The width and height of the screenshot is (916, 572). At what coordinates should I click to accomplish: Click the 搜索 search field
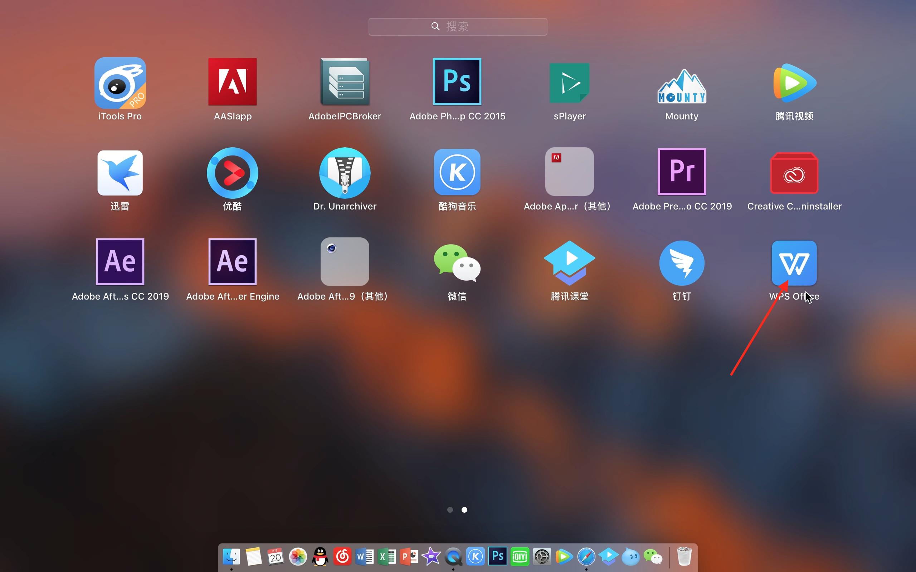click(x=458, y=26)
